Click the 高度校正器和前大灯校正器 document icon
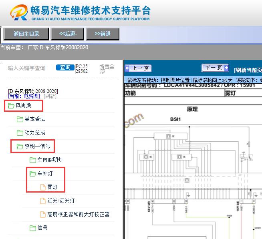 click(43, 215)
